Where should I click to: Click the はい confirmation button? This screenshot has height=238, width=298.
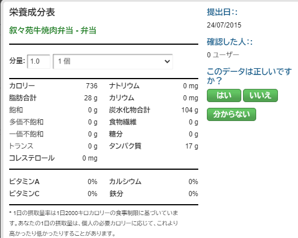point(224,95)
